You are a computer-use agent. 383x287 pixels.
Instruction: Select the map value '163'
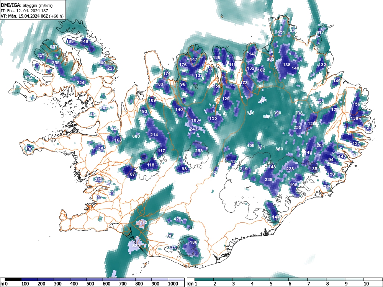(118, 140)
